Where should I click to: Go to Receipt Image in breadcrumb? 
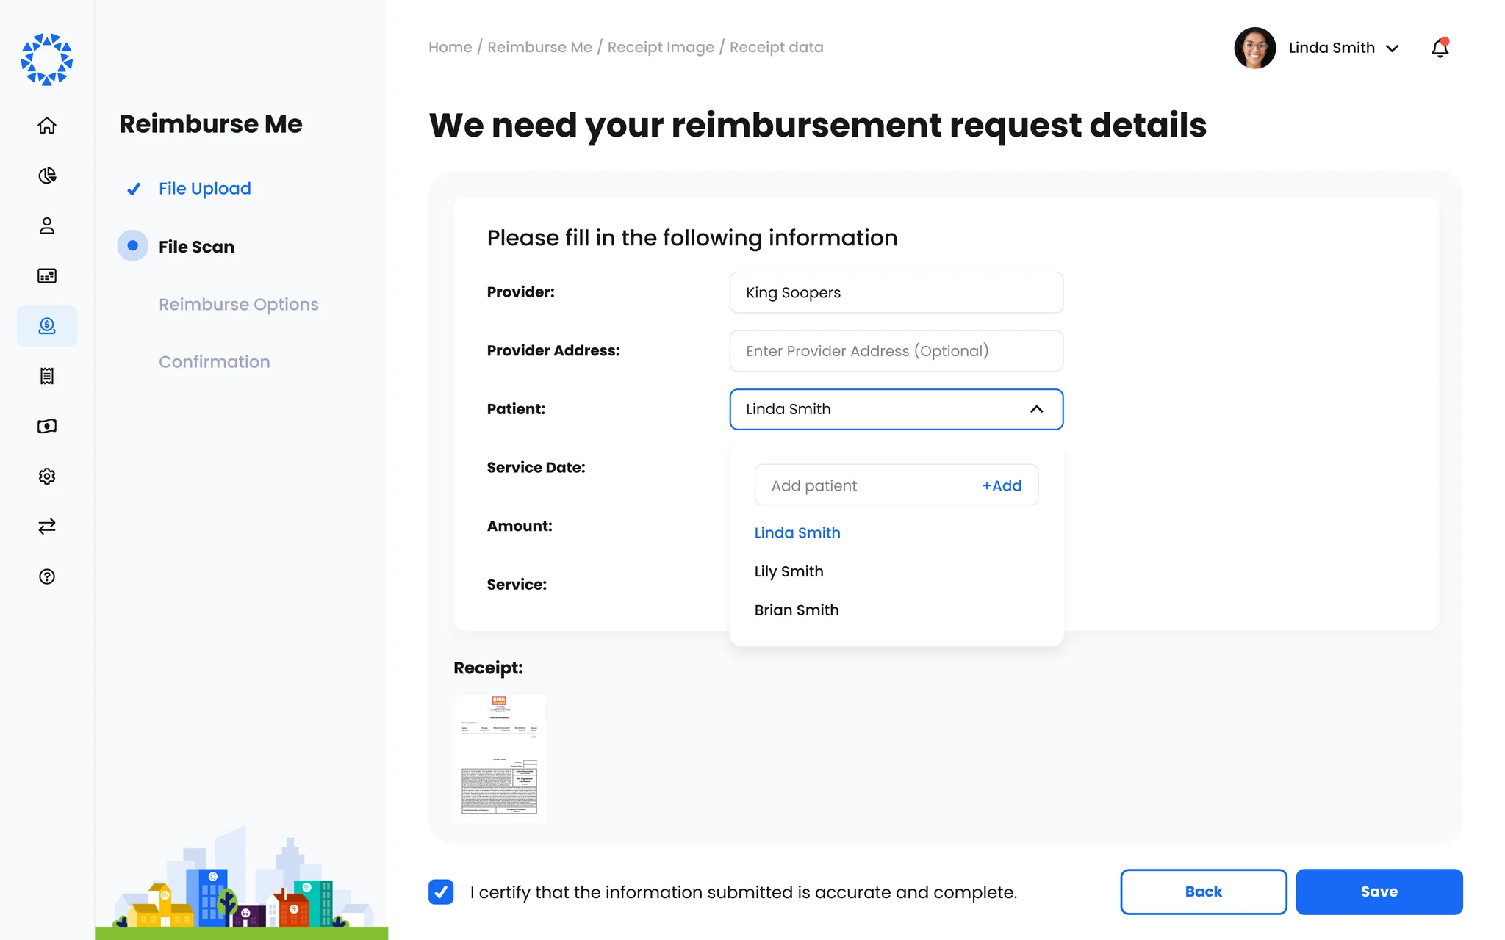click(661, 47)
